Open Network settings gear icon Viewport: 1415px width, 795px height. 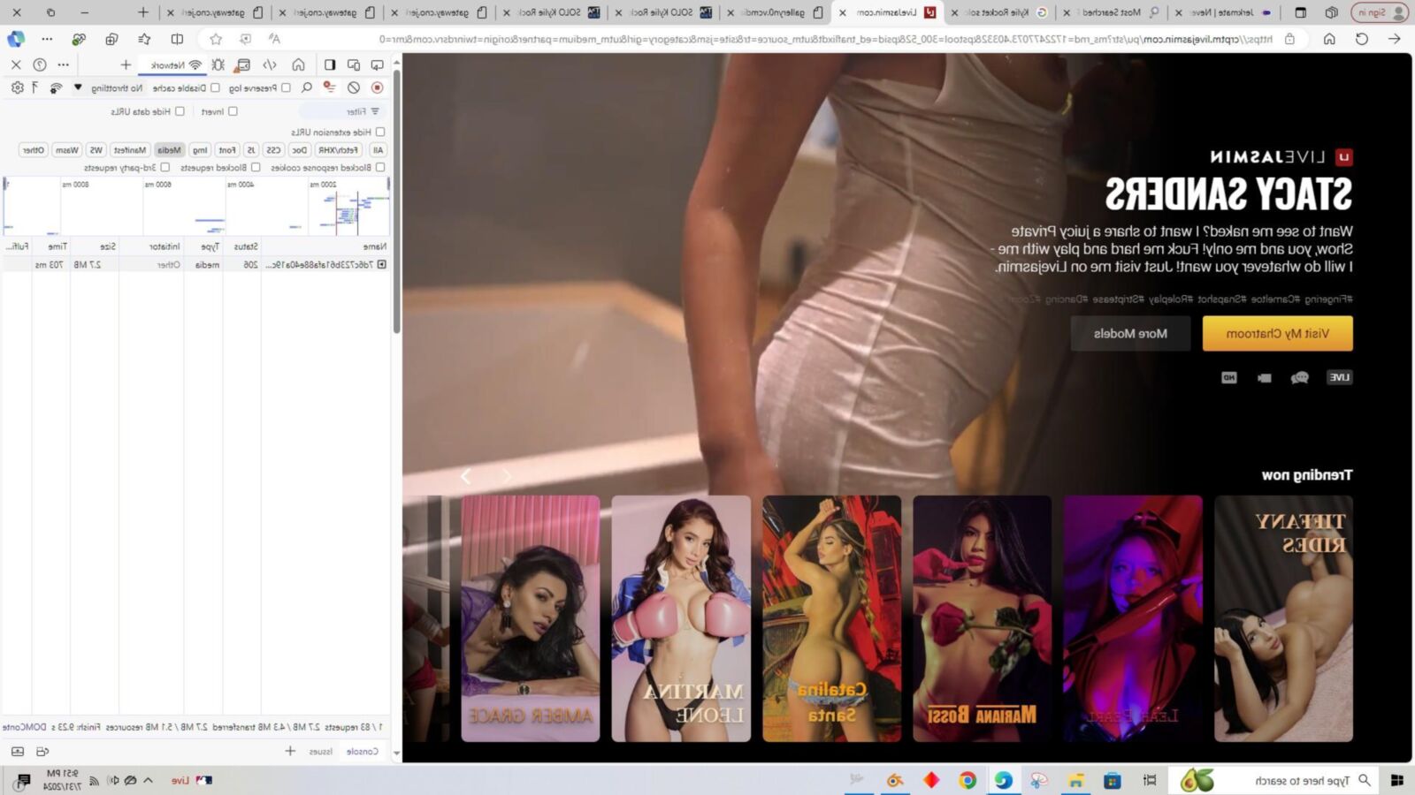pos(17,87)
